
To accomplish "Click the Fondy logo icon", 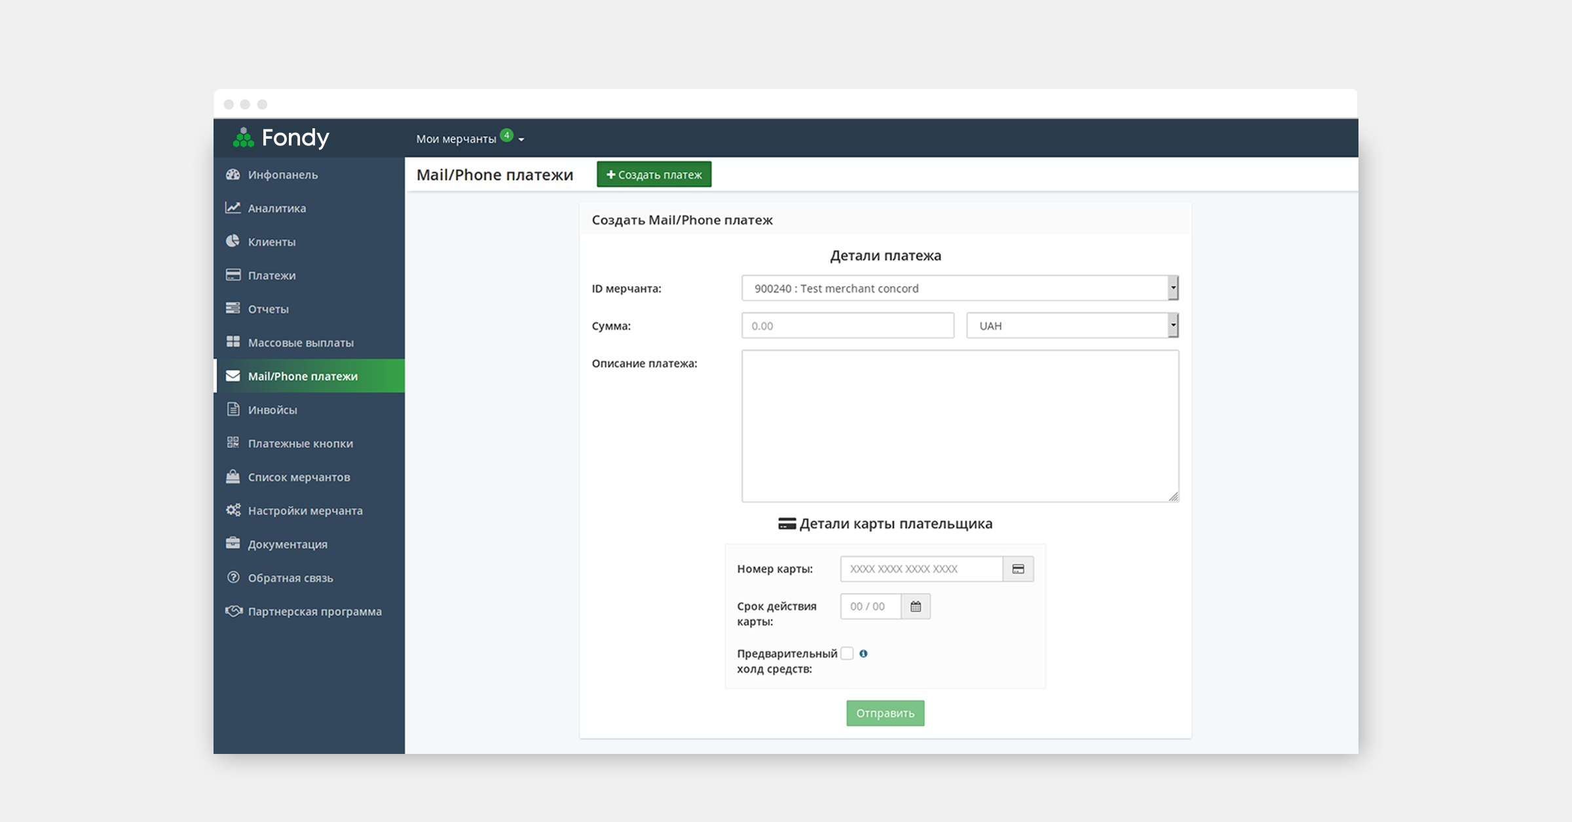I will click(x=243, y=137).
